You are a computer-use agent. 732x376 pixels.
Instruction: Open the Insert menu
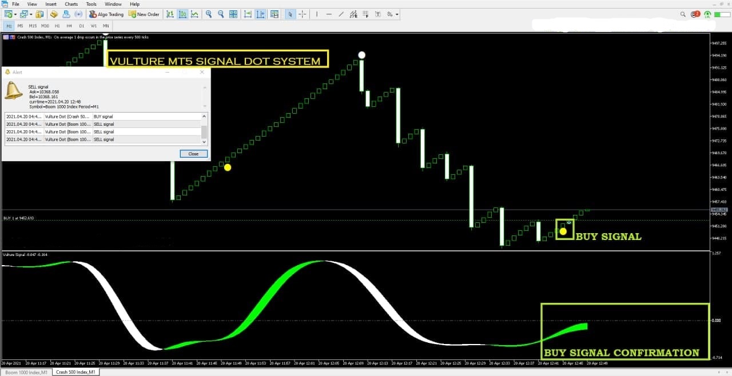coord(51,4)
